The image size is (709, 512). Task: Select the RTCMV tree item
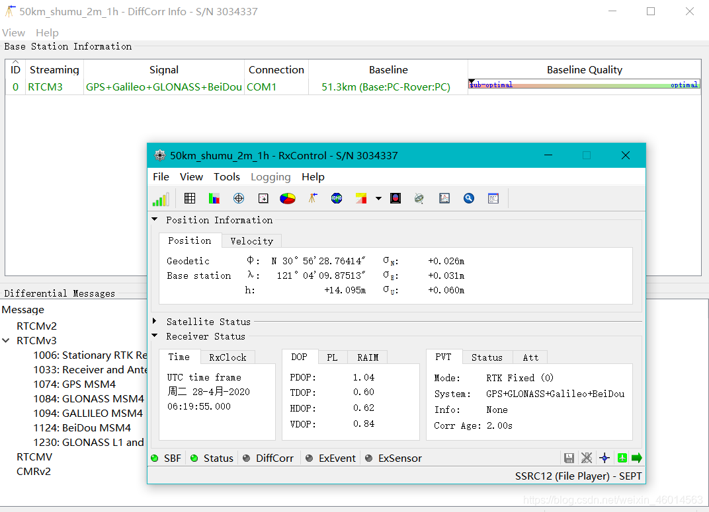pyautogui.click(x=34, y=457)
